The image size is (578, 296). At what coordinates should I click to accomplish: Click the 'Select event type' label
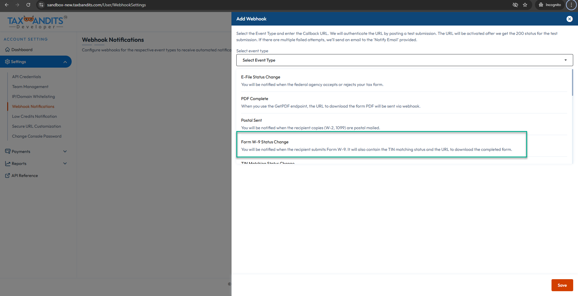coord(252,51)
